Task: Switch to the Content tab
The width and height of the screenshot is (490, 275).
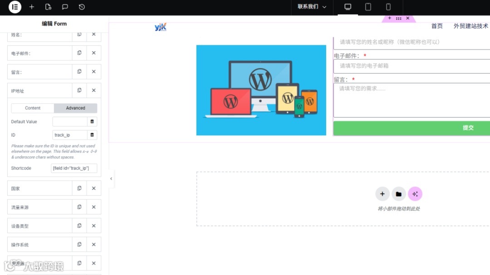Action: pyautogui.click(x=33, y=108)
